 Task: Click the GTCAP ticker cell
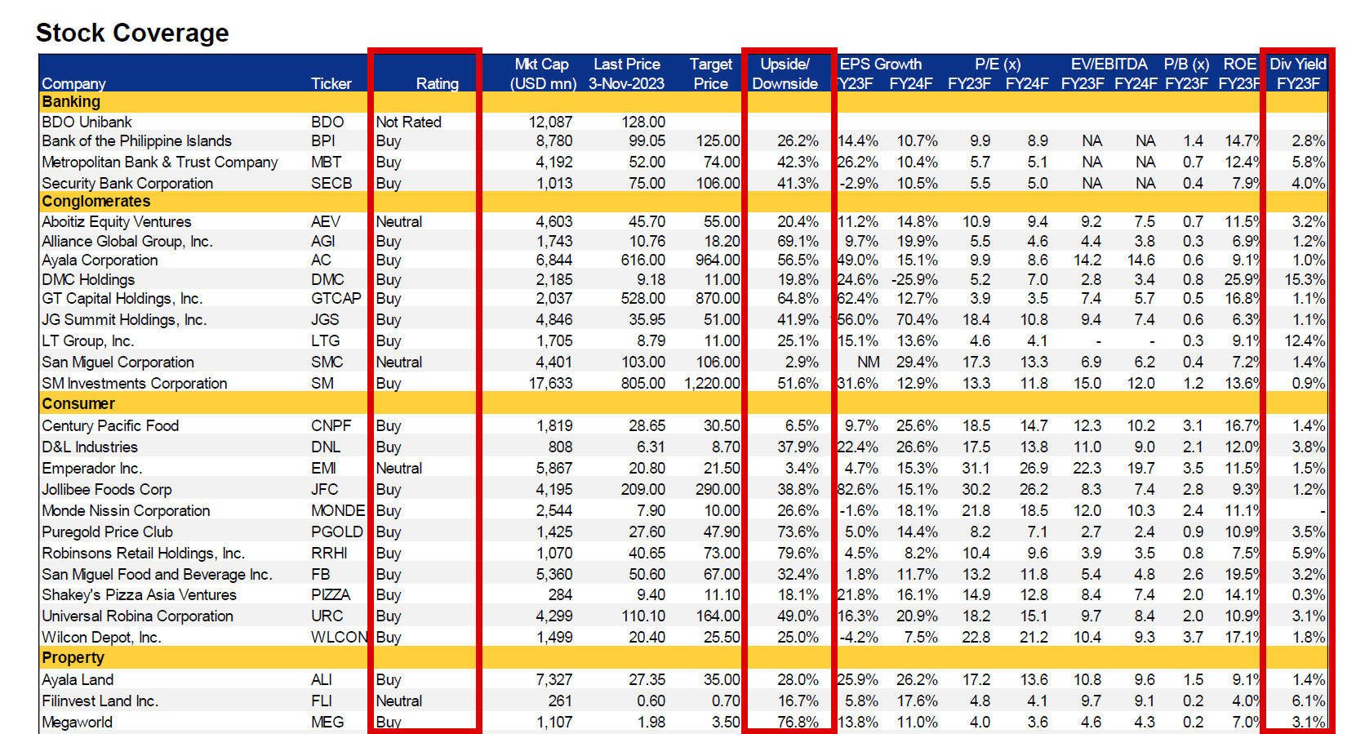coord(336,299)
